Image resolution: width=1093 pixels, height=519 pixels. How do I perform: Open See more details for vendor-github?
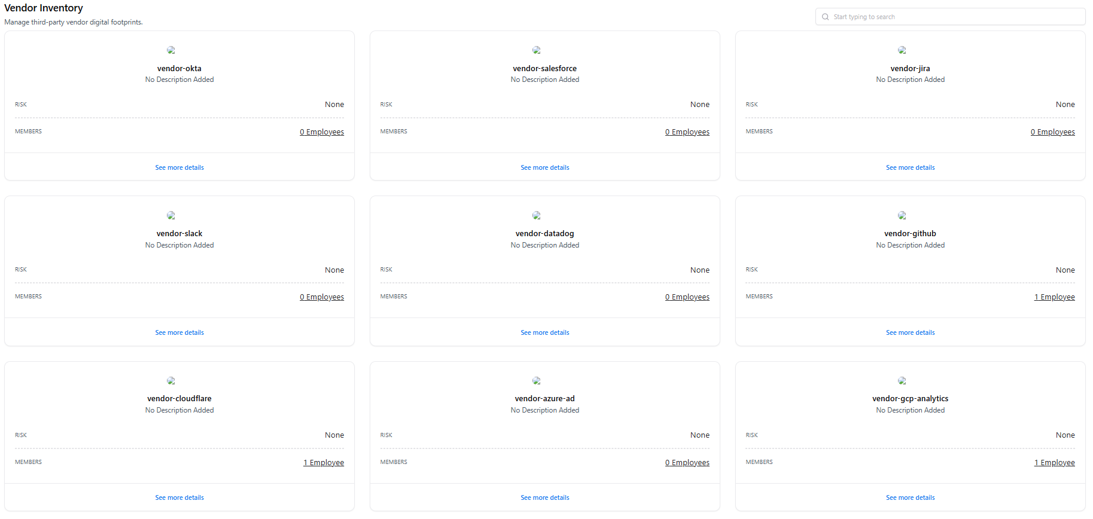pyautogui.click(x=911, y=332)
